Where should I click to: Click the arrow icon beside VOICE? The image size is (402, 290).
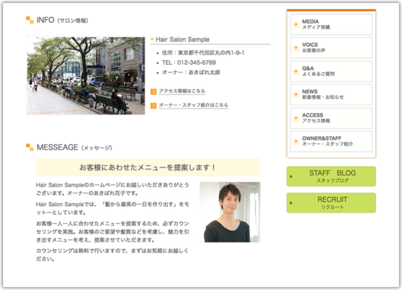tap(296, 48)
